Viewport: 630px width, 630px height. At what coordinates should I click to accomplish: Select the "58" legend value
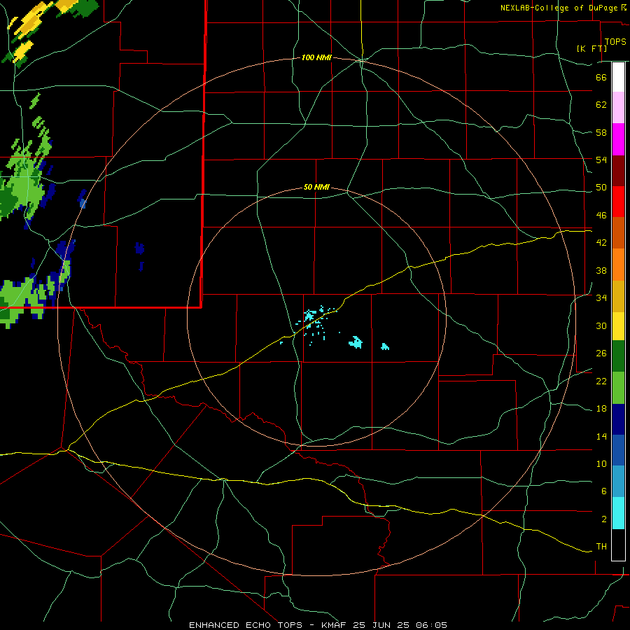[601, 132]
